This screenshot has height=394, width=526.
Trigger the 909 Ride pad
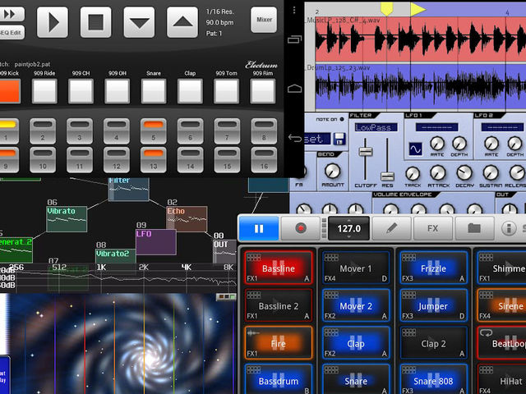[44, 91]
